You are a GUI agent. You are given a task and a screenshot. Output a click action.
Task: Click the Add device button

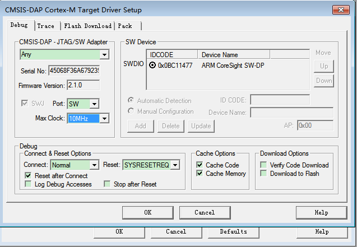(x=141, y=126)
